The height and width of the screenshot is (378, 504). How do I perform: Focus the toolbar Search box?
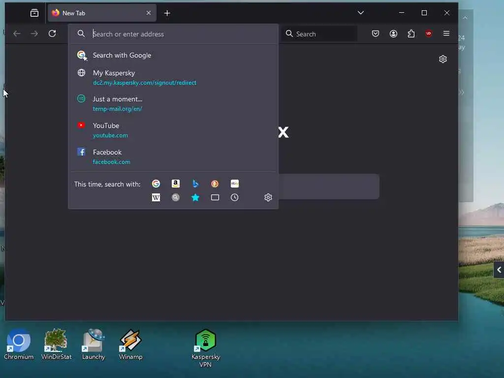(319, 34)
